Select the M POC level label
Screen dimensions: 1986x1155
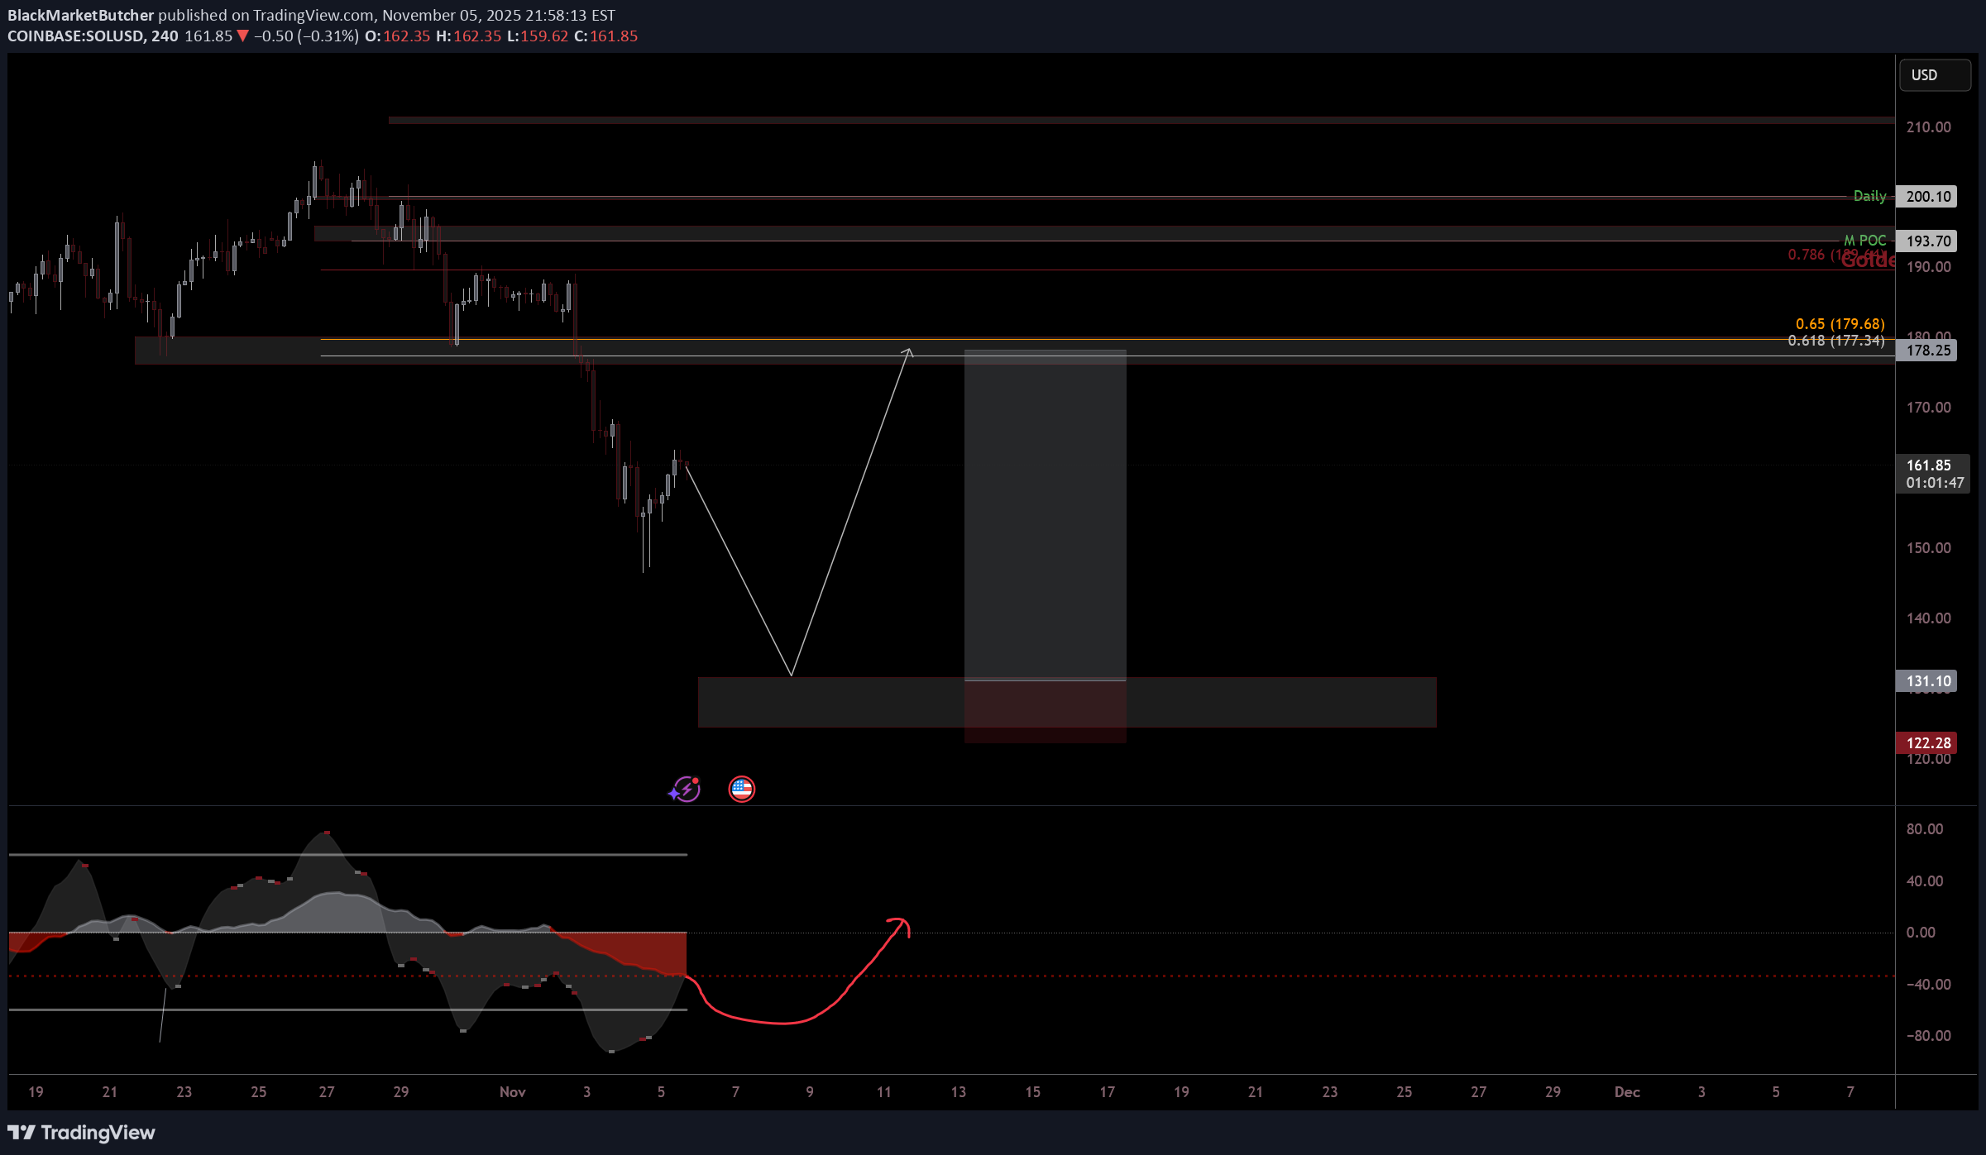(1865, 241)
